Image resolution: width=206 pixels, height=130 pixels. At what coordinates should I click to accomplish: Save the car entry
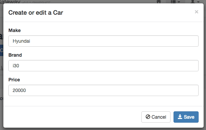[x=186, y=117]
